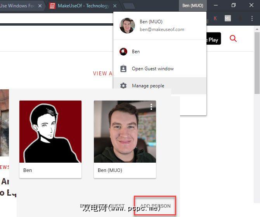Switch to the Ben profile in the menu
Image resolution: width=260 pixels, height=217 pixels.
(160, 52)
